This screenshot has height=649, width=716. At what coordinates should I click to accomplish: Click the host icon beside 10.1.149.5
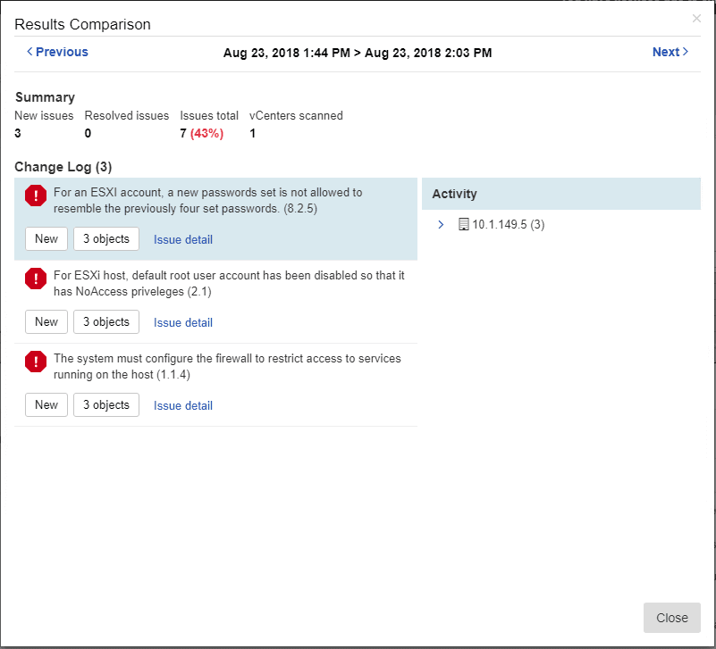[463, 225]
